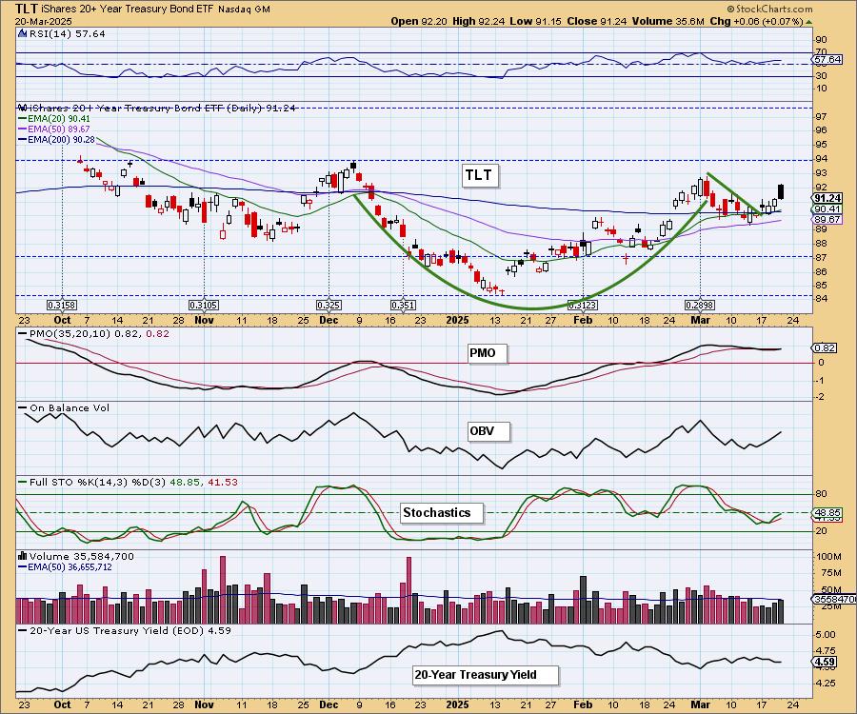The image size is (857, 714).
Task: Click the 0.82 PMO value tag on right
Action: coord(825,348)
